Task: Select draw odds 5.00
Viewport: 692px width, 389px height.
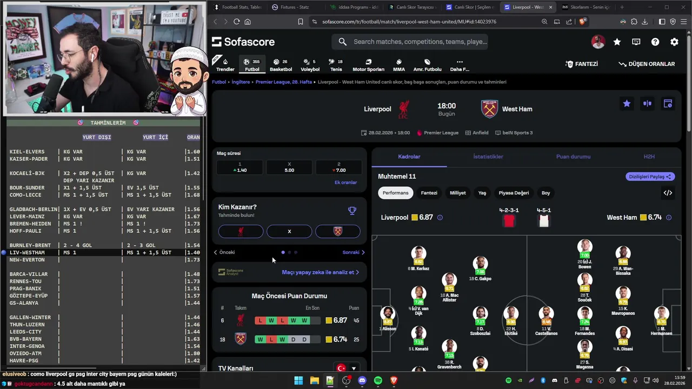Action: point(289,167)
